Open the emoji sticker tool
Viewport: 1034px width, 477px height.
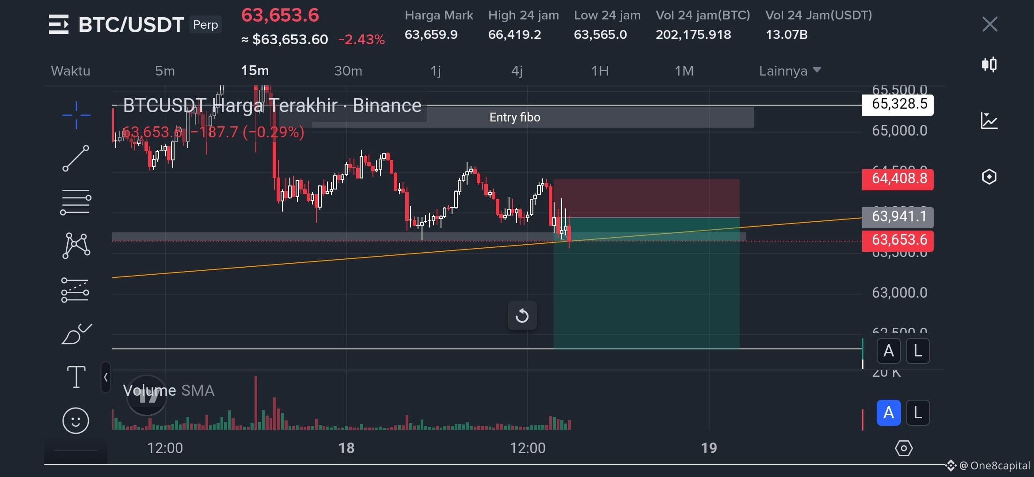[x=76, y=420]
